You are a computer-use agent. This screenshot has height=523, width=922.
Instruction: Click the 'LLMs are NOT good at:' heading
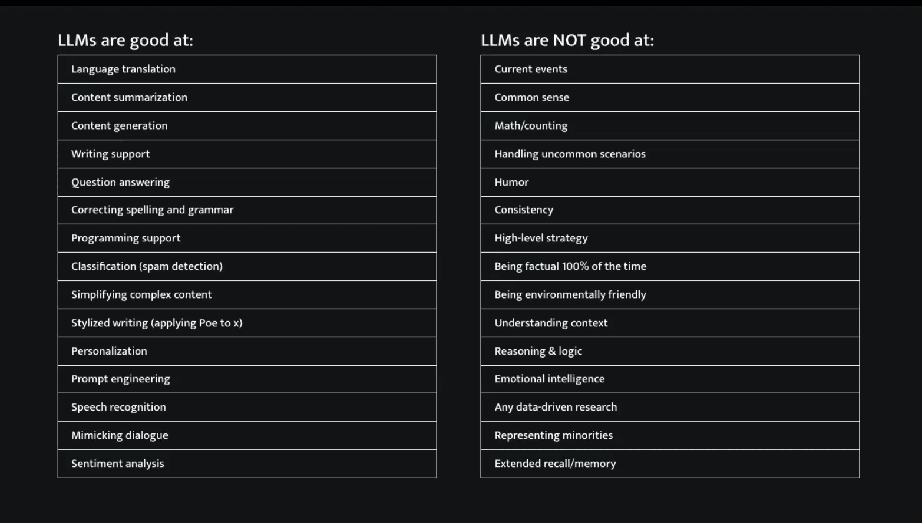click(567, 40)
